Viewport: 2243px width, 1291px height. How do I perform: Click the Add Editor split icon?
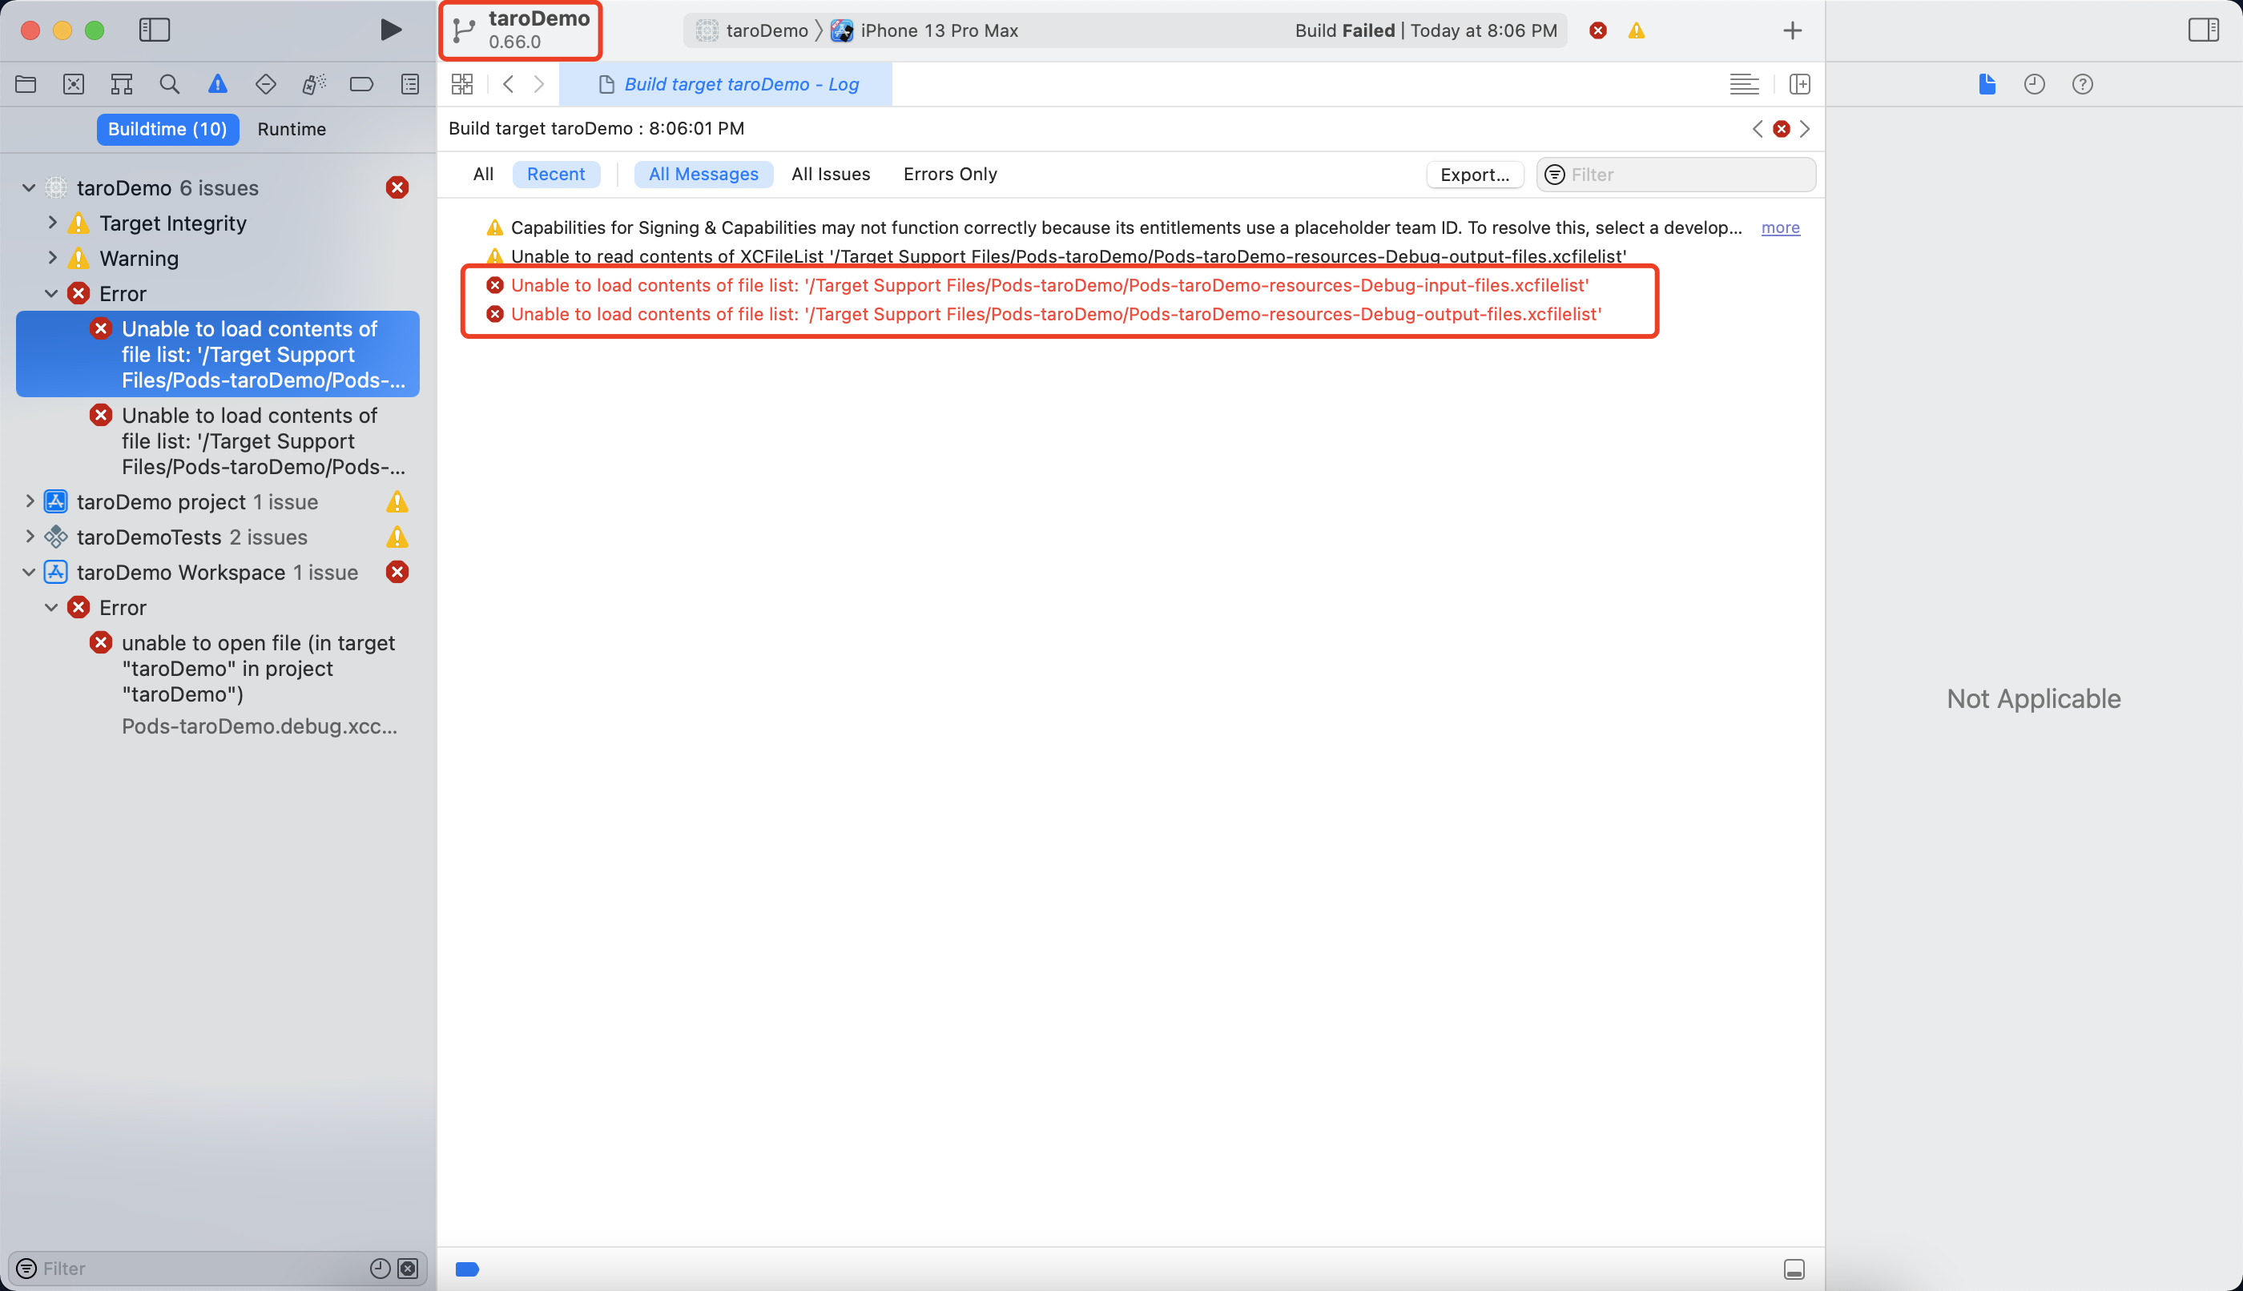coord(1799,84)
